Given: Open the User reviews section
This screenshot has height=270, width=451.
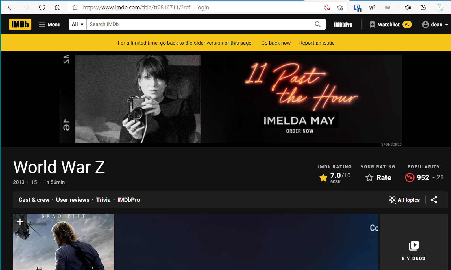Looking at the screenshot, I should (73, 200).
